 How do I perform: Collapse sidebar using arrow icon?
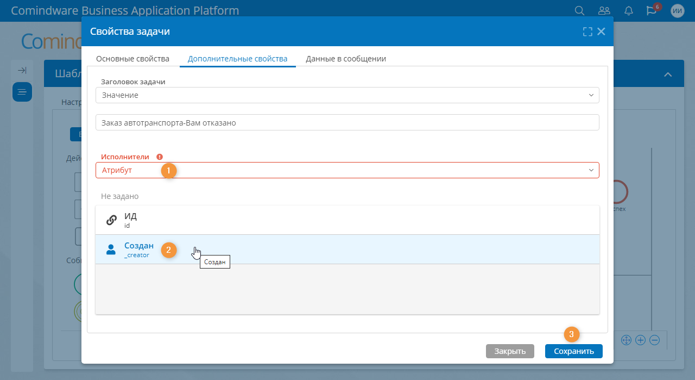(x=22, y=71)
